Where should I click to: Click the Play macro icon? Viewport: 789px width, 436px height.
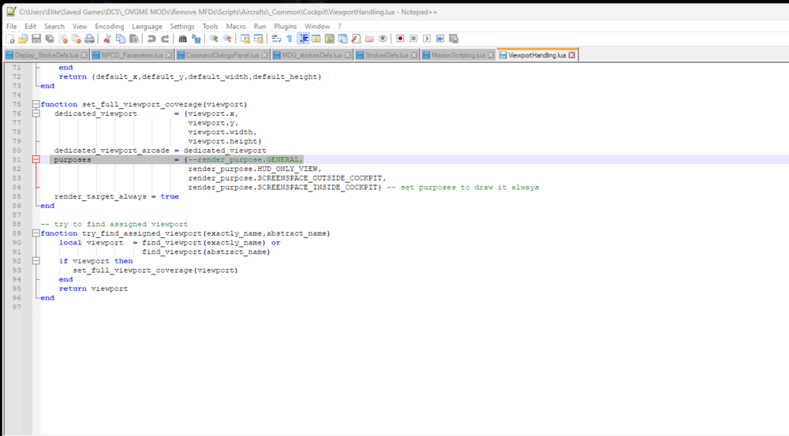(427, 39)
